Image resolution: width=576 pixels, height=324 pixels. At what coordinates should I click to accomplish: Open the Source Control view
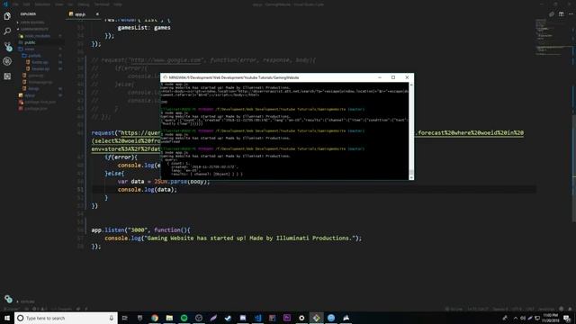tap(7, 46)
